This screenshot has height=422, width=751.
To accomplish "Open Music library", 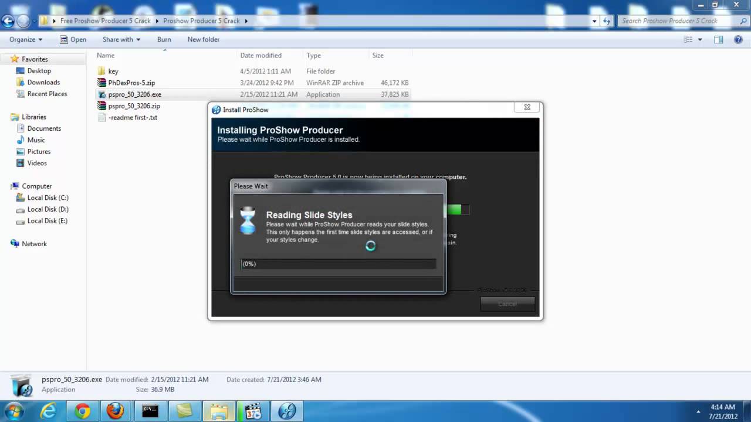I will click(36, 140).
